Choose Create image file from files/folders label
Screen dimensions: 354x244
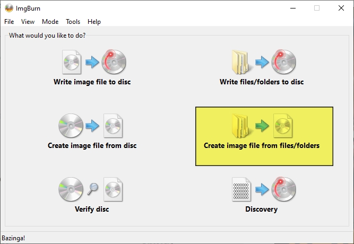[x=262, y=145]
